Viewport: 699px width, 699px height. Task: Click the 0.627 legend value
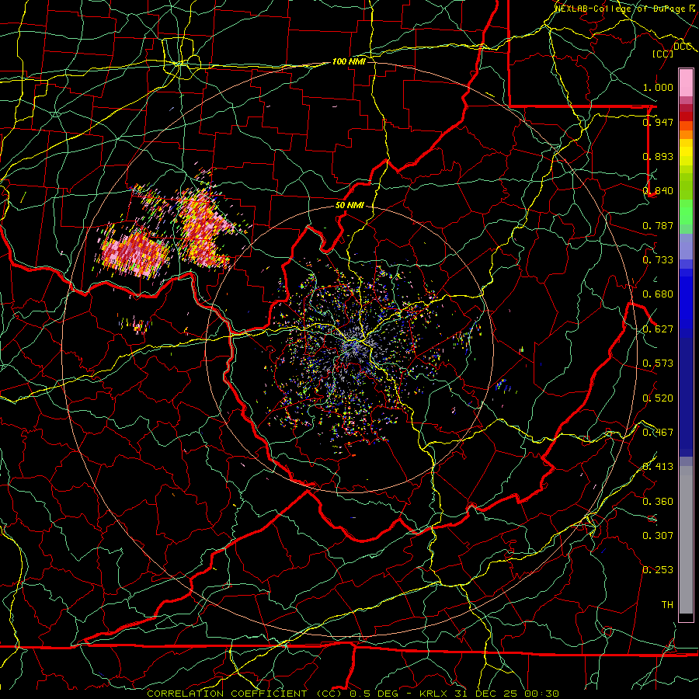point(658,329)
